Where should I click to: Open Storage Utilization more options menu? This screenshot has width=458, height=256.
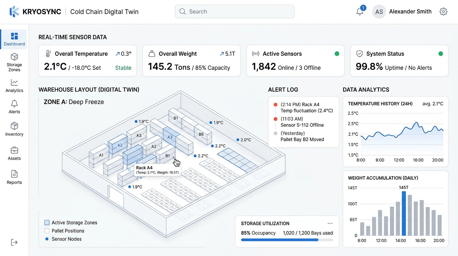[330, 223]
